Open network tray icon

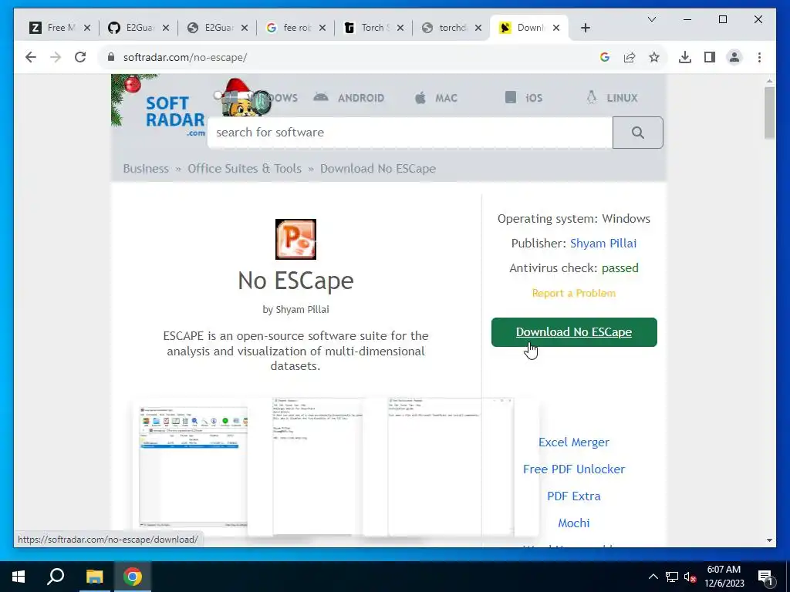672,577
